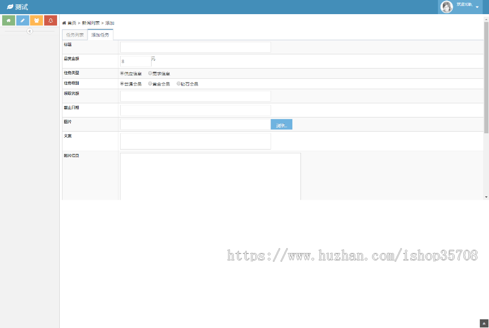Open 新闻列表 breadcrumb link

coord(91,23)
